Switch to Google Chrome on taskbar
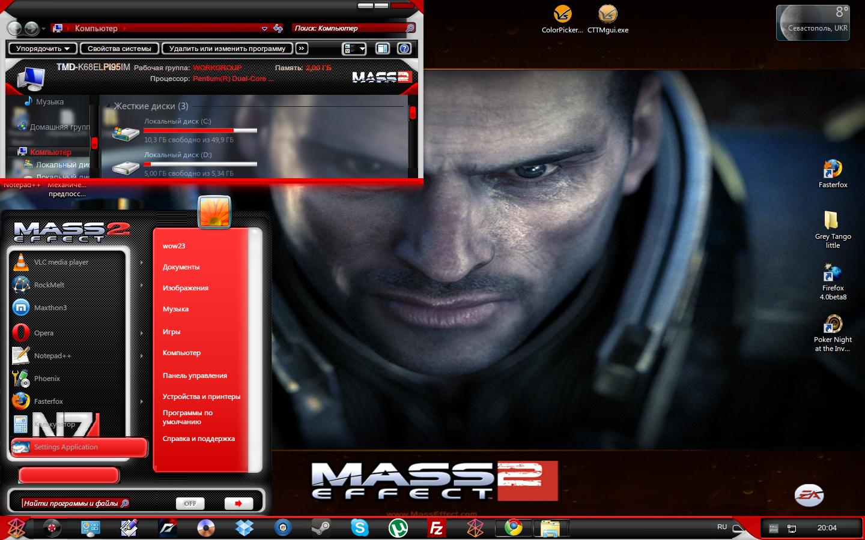The image size is (865, 540). click(x=514, y=528)
